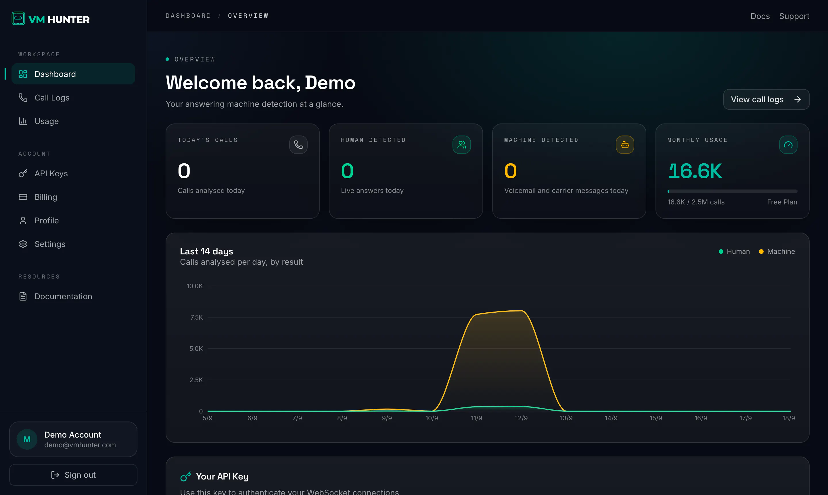Click the key icon beside Your API Key
Viewport: 828px width, 495px height.
point(185,476)
